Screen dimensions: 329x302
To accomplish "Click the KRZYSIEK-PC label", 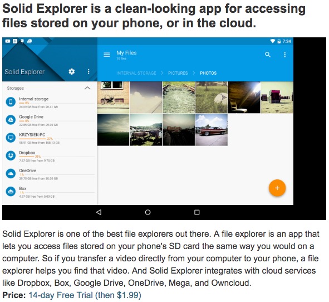I will coord(32,135).
